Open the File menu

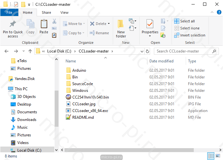9,12
